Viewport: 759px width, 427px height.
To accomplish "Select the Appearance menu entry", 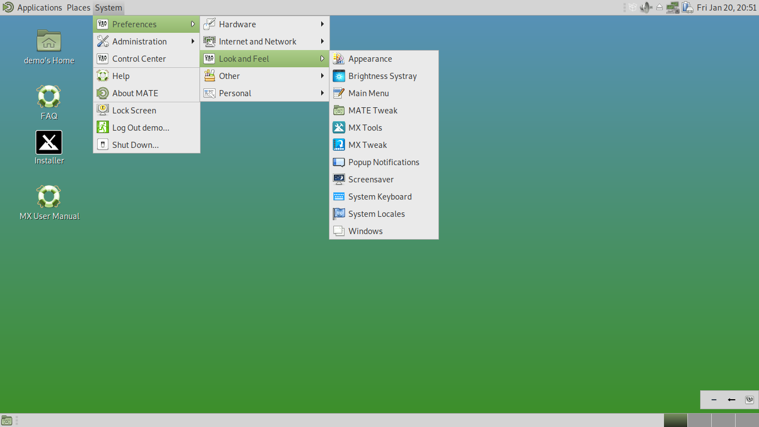I will point(370,59).
